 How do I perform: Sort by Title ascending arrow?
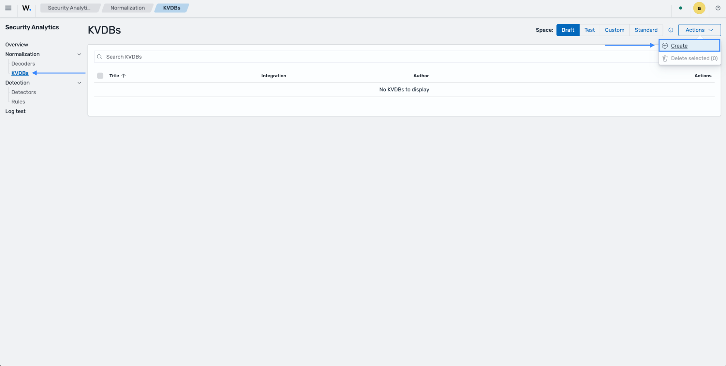pos(123,76)
